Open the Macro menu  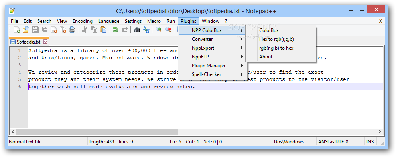[x=154, y=21]
